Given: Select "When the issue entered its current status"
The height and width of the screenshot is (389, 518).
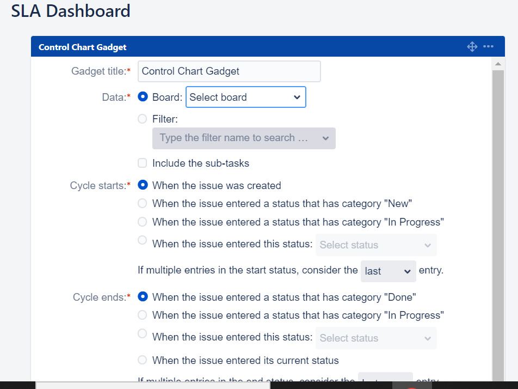Looking at the screenshot, I should [143, 360].
